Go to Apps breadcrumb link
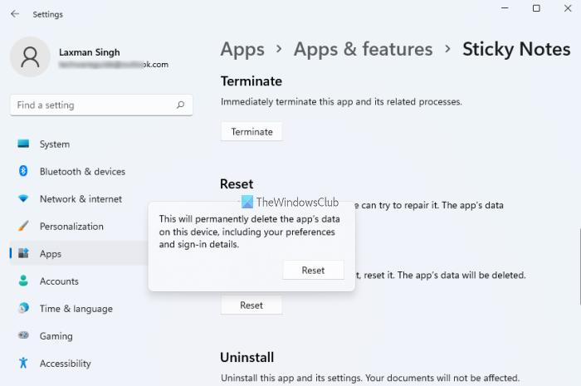Screen dimensions: 581x386 point(242,49)
